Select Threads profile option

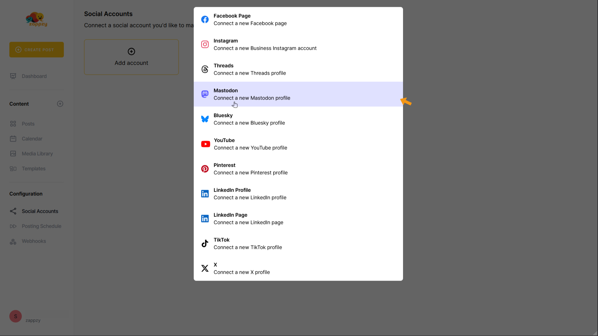click(x=298, y=69)
